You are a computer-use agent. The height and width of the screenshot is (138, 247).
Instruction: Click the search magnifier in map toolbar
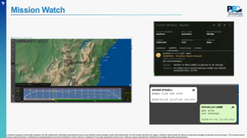[18, 41]
